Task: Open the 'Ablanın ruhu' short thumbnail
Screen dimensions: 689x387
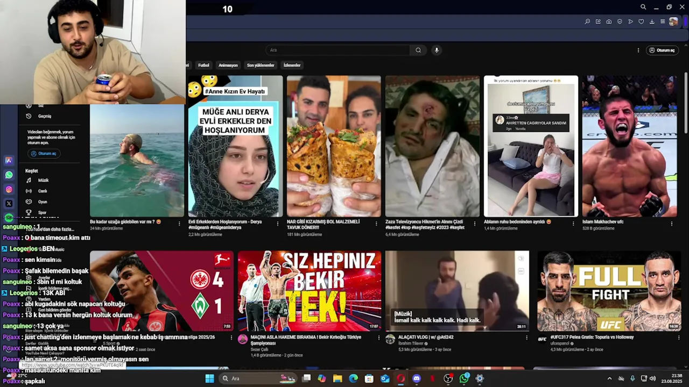Action: 531,146
